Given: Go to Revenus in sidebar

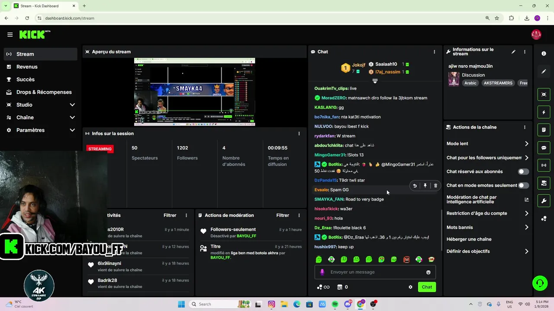Looking at the screenshot, I should click(41, 67).
